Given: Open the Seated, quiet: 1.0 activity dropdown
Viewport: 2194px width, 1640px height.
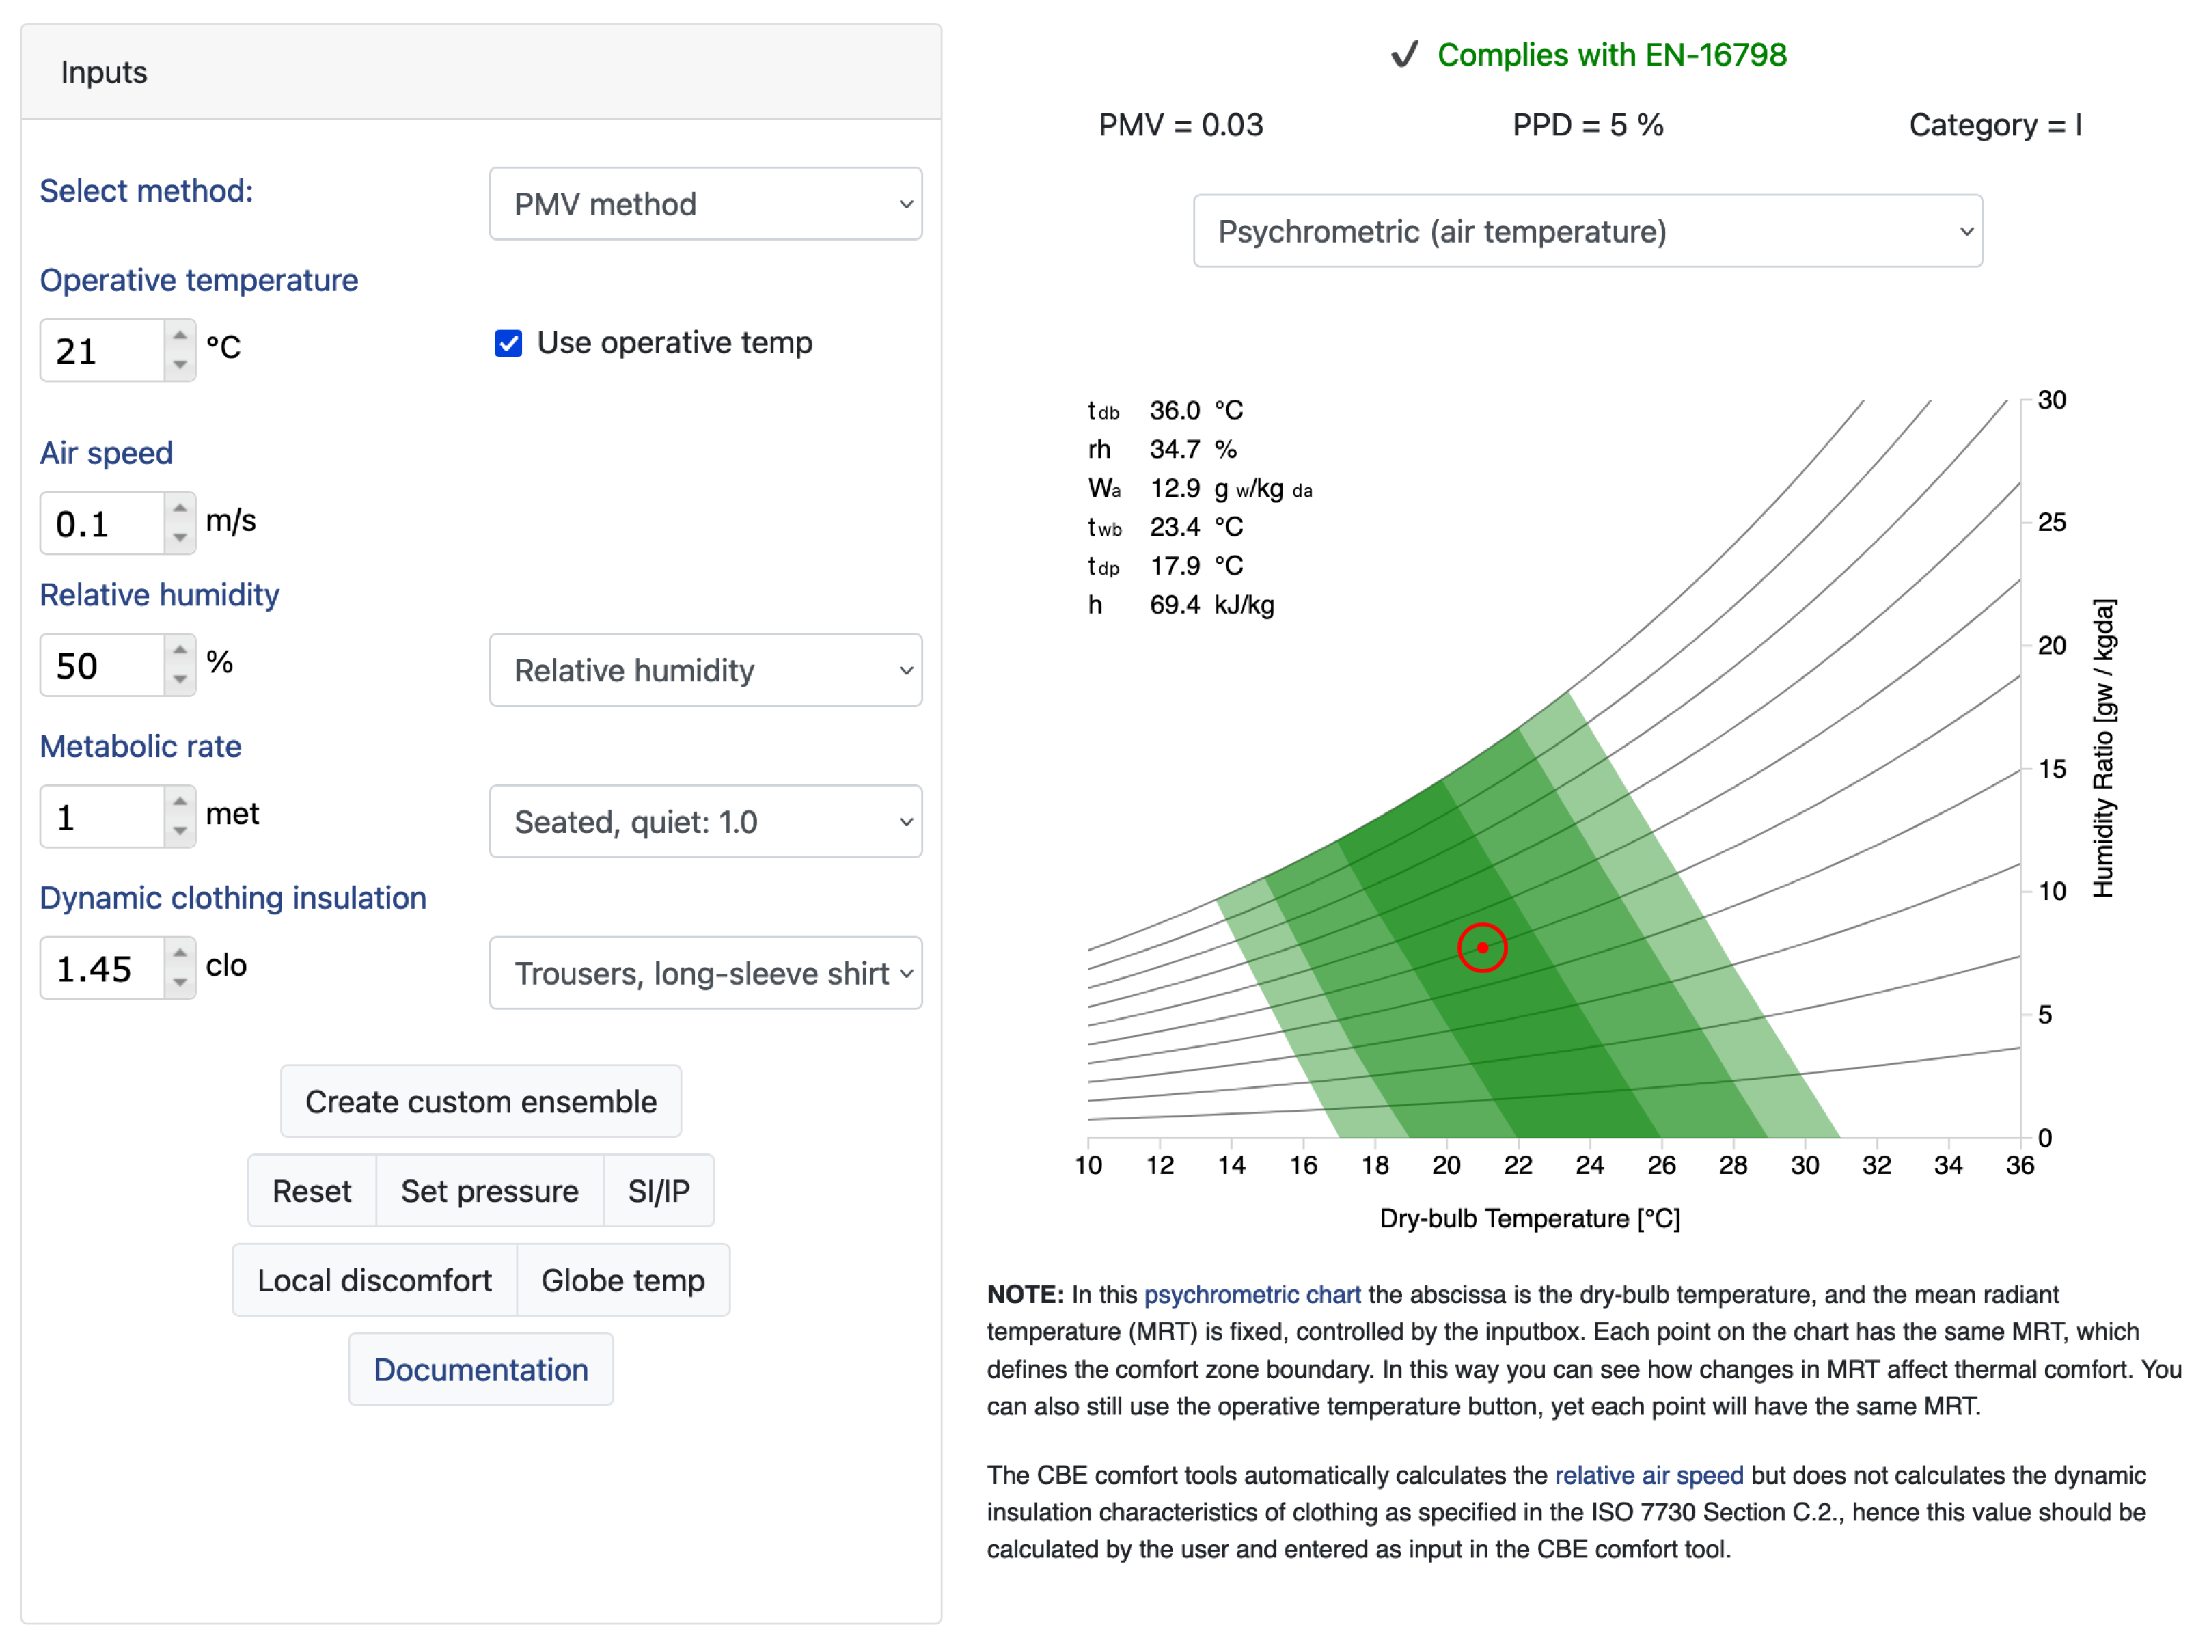Looking at the screenshot, I should 705,823.
